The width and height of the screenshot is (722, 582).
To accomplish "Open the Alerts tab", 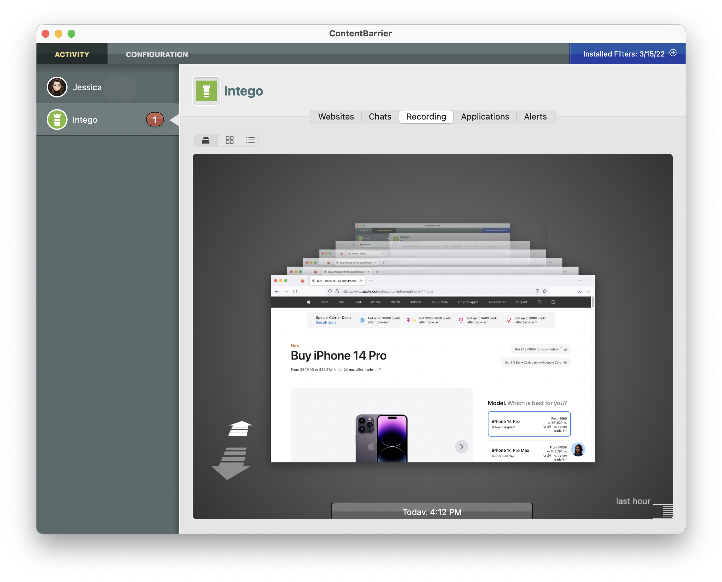I will [x=535, y=117].
